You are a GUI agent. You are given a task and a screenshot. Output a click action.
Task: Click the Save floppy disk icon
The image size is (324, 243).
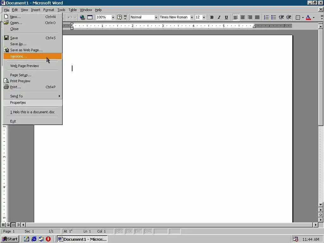tap(6, 38)
